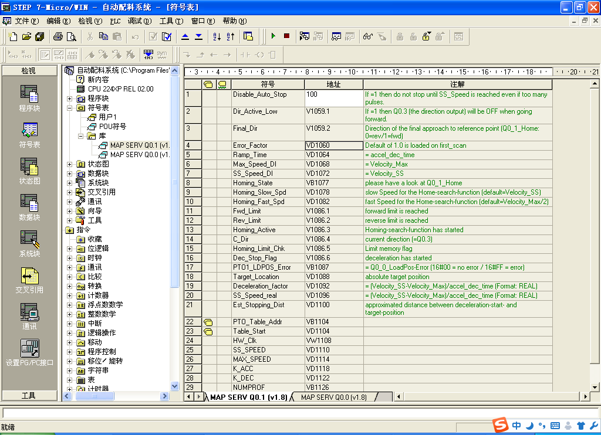Open the PLC menu

point(115,21)
